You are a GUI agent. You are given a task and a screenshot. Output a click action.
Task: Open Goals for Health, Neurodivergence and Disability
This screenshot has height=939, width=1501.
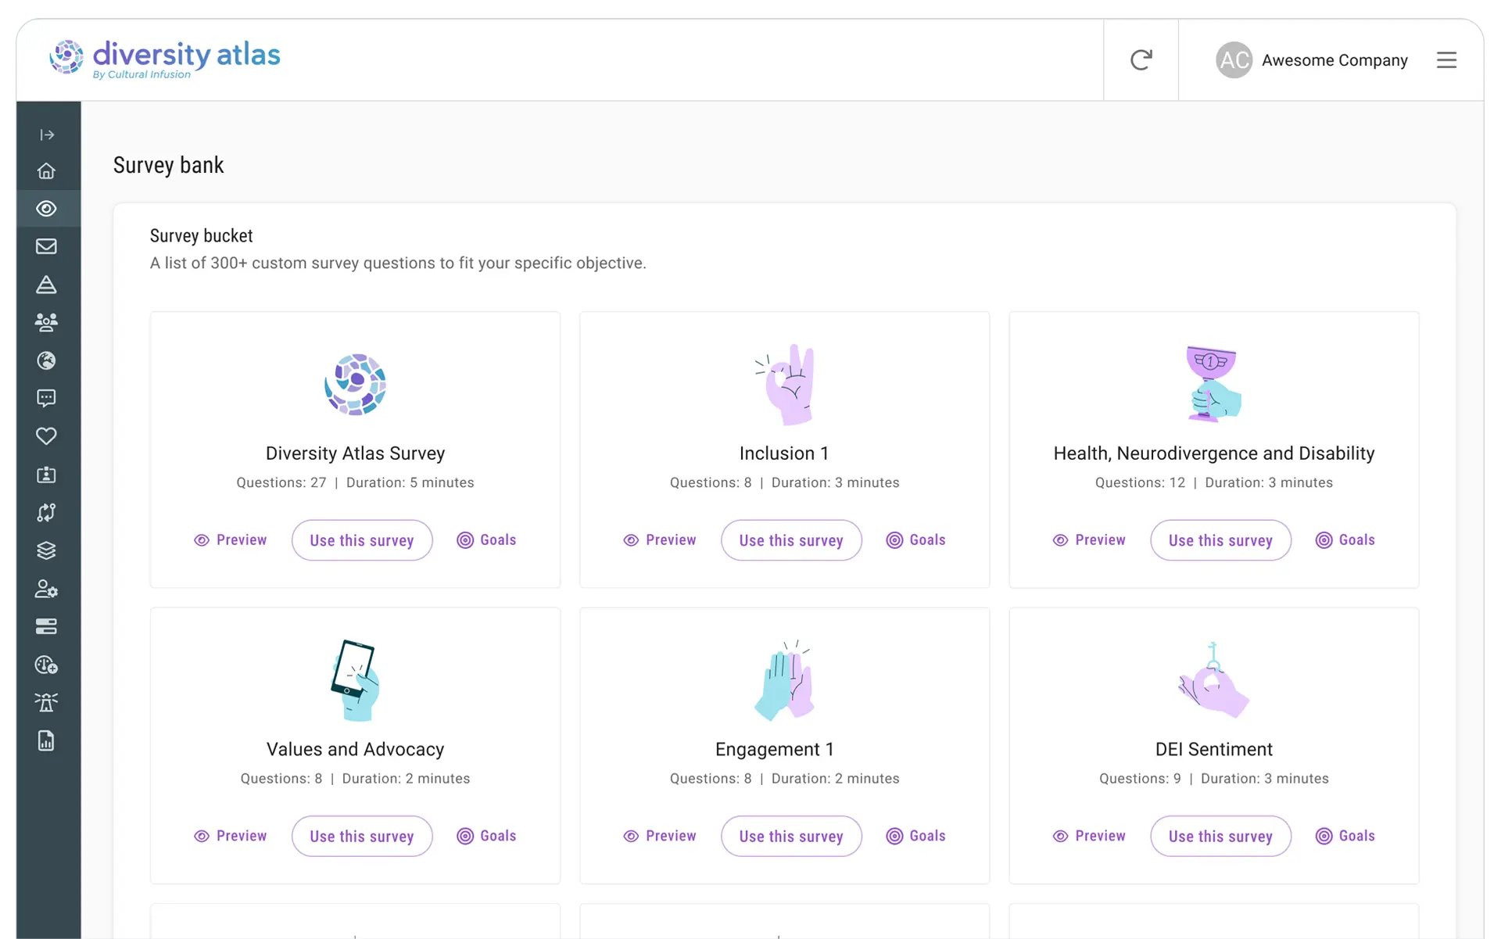(x=1345, y=540)
